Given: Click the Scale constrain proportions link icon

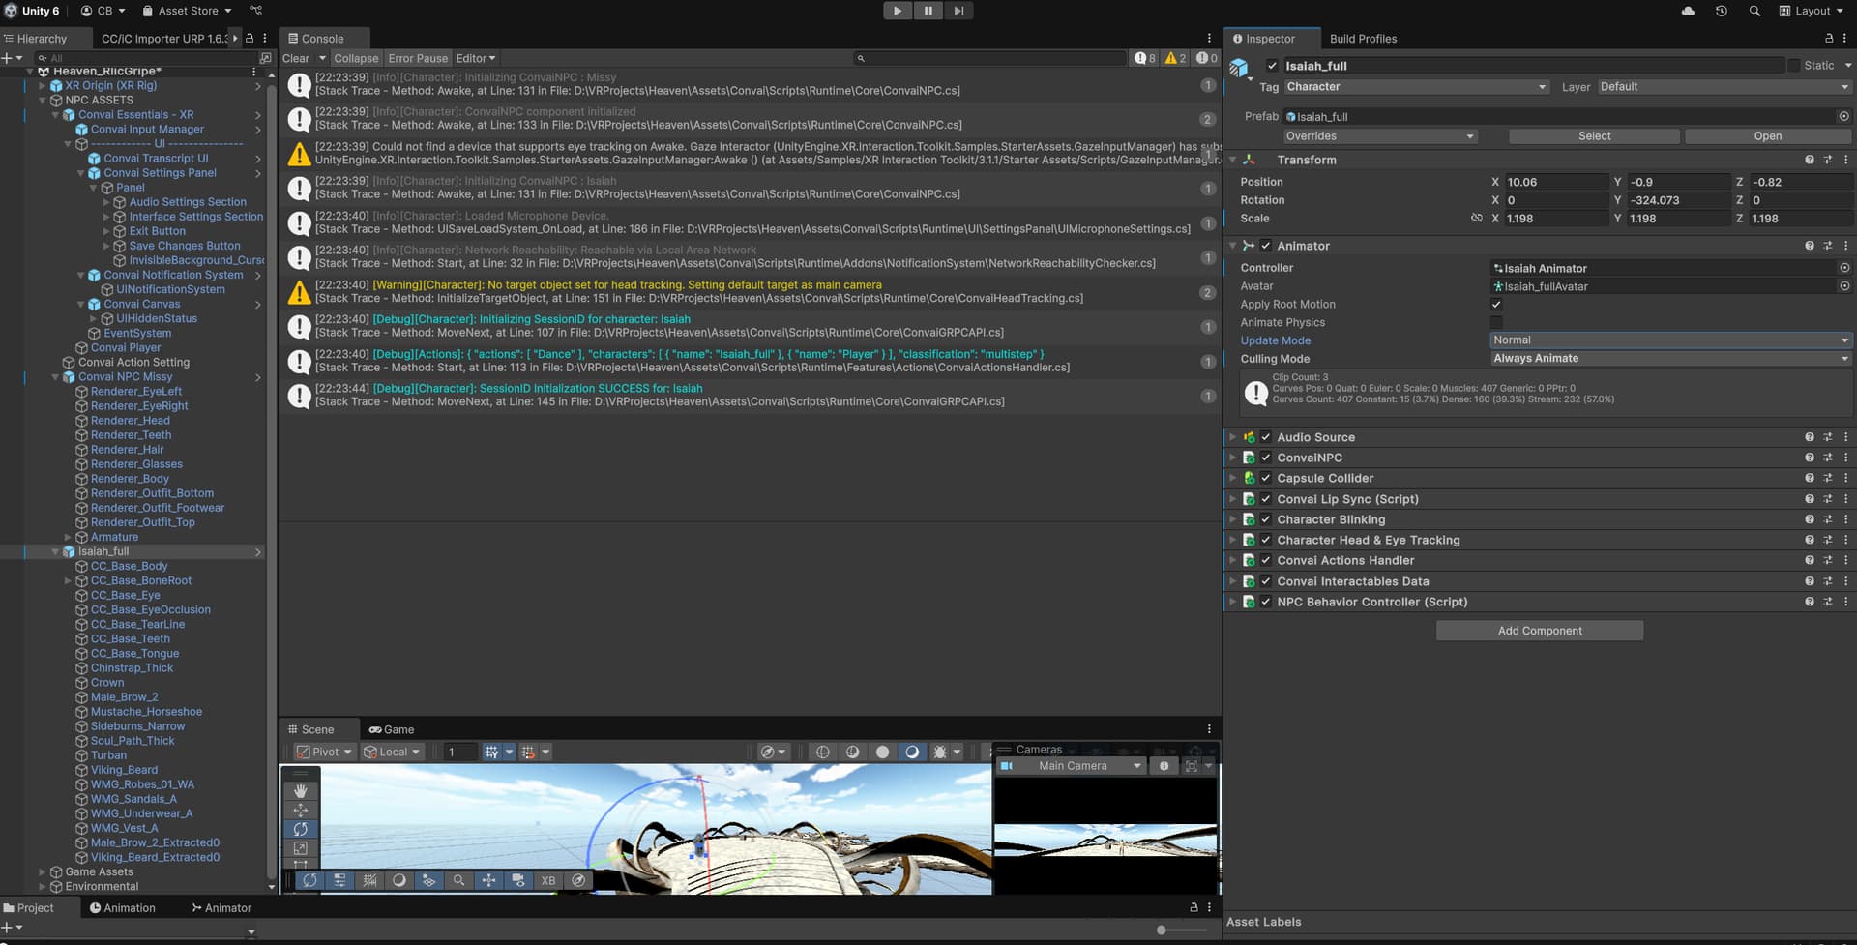Looking at the screenshot, I should point(1476,219).
